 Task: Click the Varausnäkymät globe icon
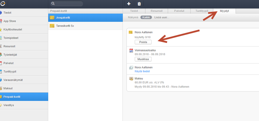point(1,80)
